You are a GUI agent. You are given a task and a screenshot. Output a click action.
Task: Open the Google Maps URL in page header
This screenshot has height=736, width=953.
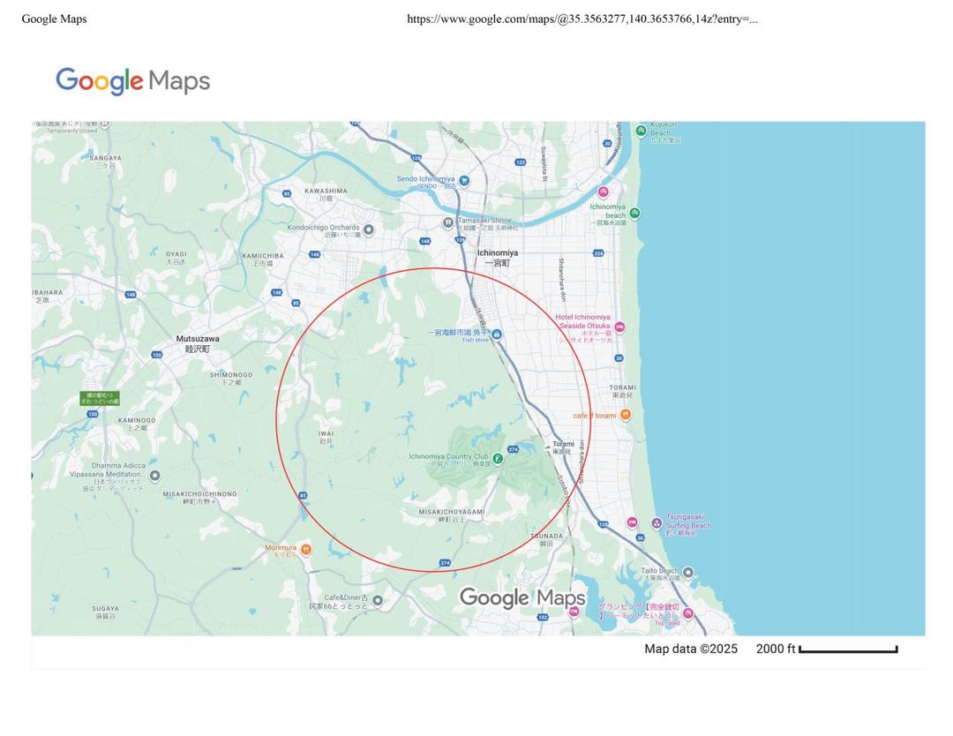click(x=582, y=19)
